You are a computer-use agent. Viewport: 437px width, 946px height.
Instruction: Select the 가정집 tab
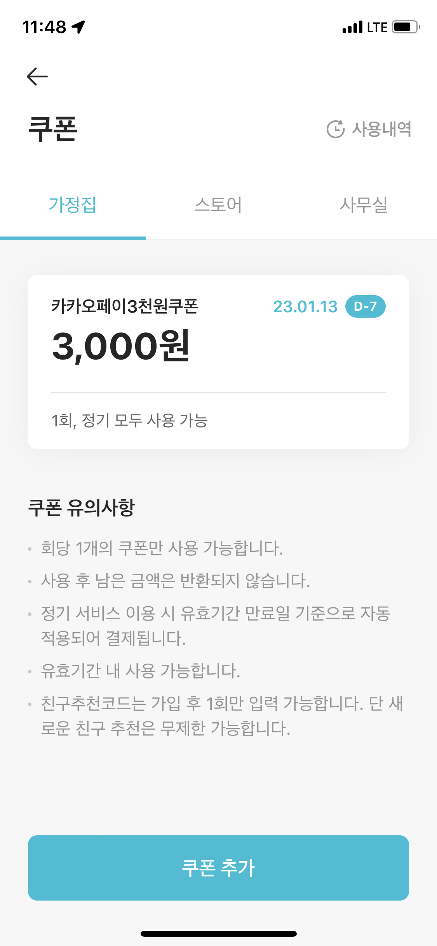[x=73, y=205]
